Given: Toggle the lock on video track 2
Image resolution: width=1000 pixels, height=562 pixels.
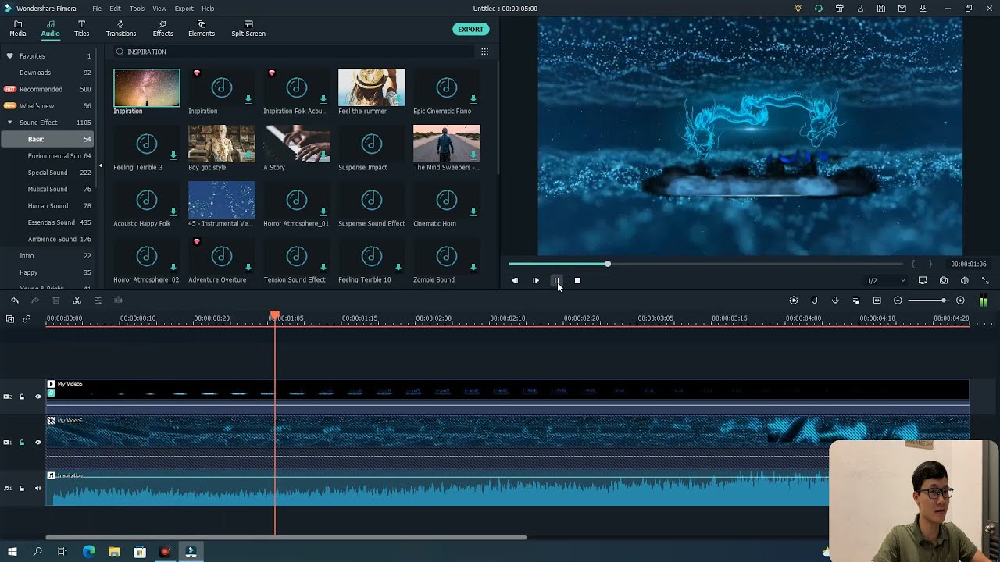Looking at the screenshot, I should click(x=22, y=397).
